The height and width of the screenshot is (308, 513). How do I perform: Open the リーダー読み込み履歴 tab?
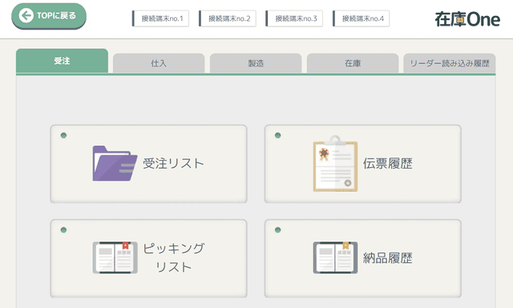(449, 63)
